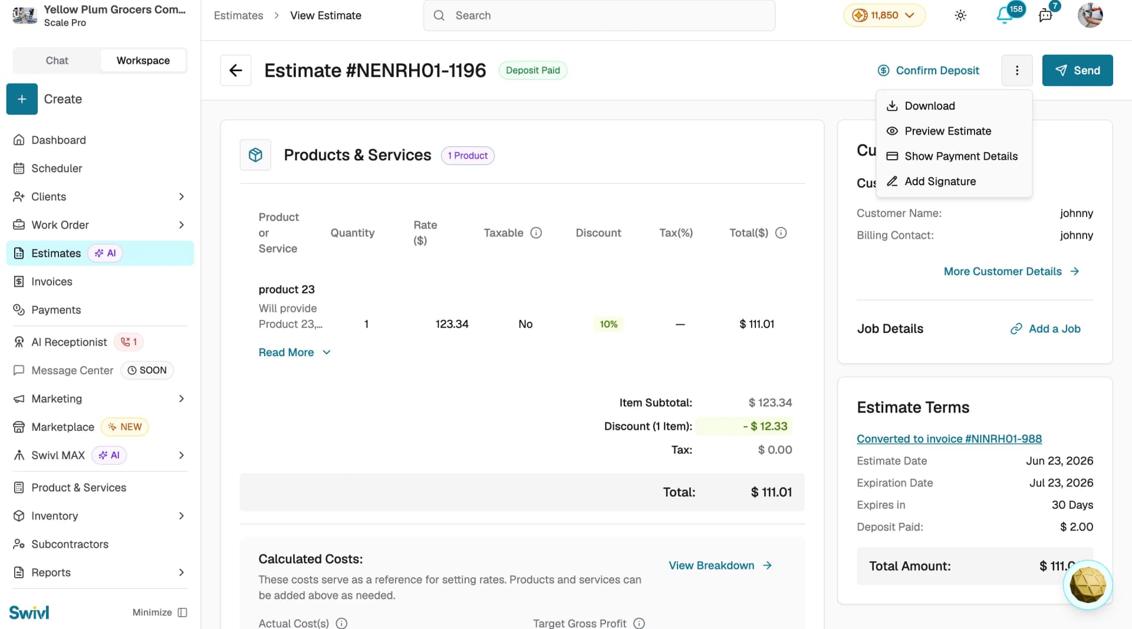
Task: Open the 11,850 credits dropdown
Action: [884, 15]
